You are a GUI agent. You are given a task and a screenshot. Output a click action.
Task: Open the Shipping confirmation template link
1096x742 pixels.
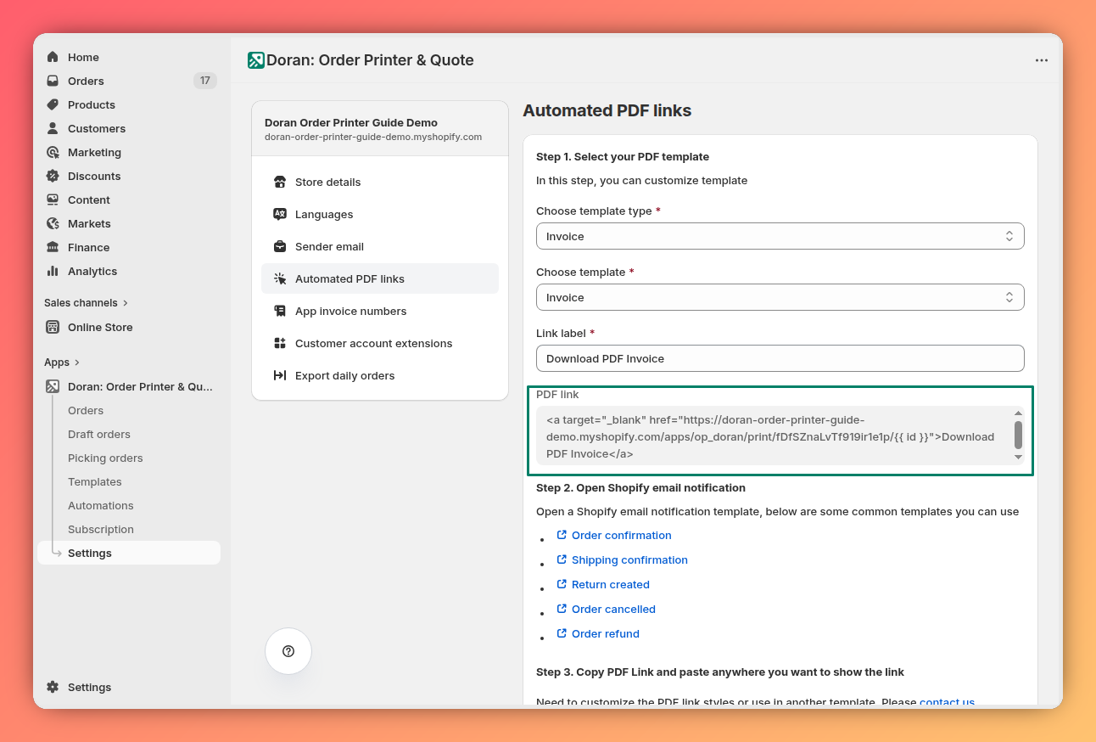pyautogui.click(x=629, y=559)
